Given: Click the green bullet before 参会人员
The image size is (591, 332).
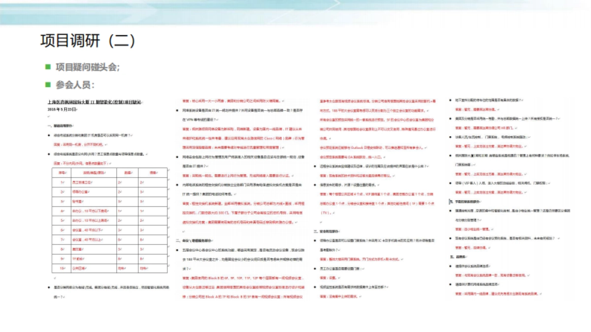Looking at the screenshot, I should [x=48, y=84].
